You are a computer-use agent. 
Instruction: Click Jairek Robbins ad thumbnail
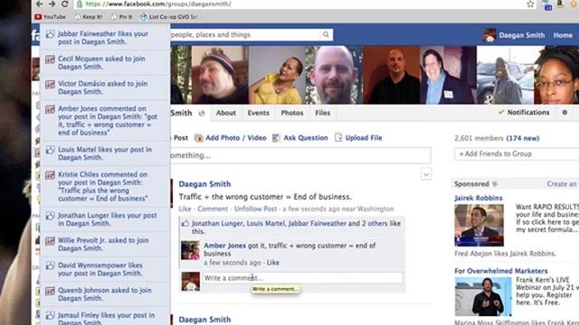coord(479,225)
